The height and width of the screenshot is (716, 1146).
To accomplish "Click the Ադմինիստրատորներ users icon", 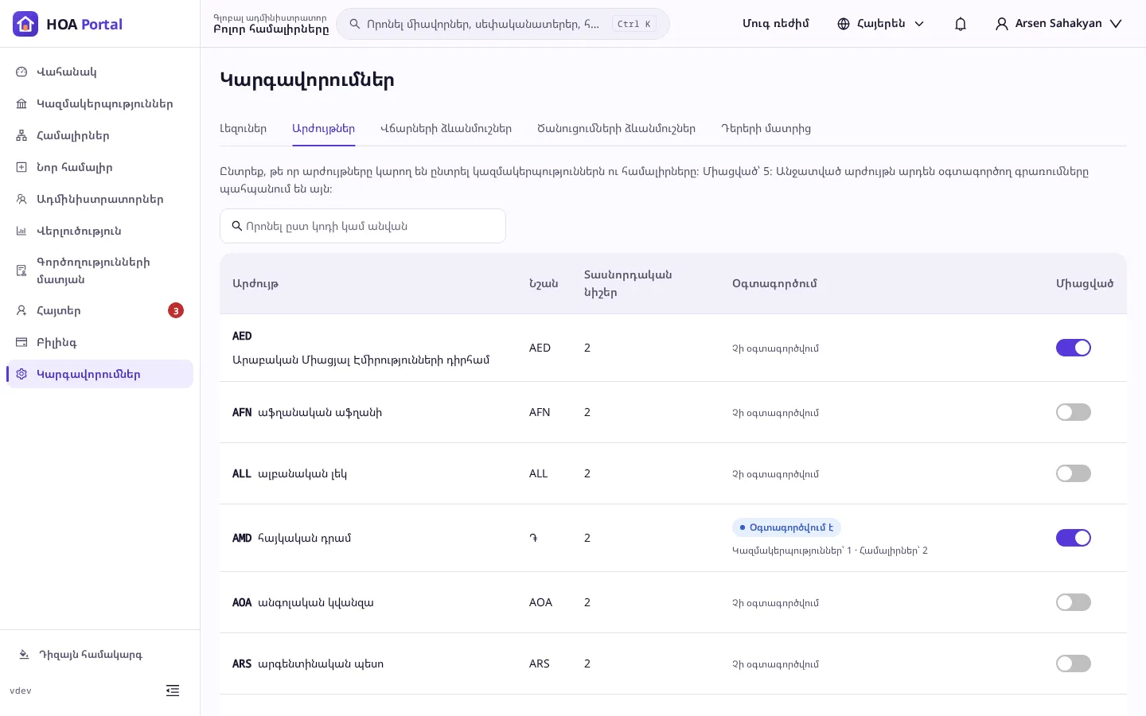I will coord(21,199).
